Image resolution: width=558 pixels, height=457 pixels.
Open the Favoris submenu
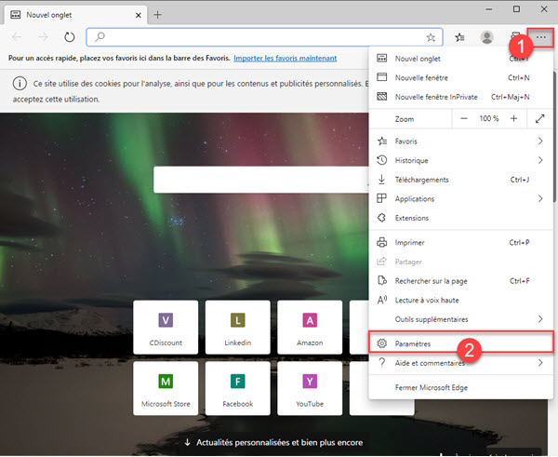(x=460, y=141)
